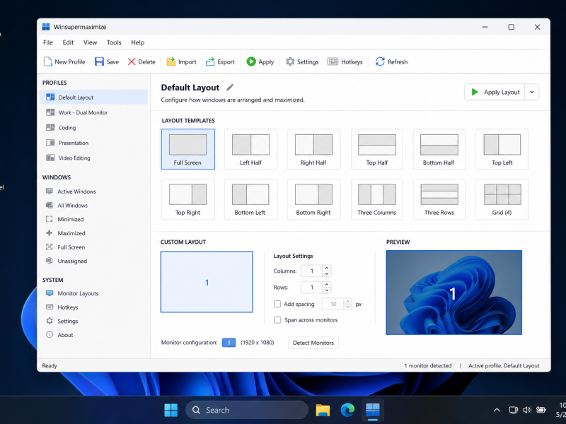Click the Rows value field

(x=312, y=288)
